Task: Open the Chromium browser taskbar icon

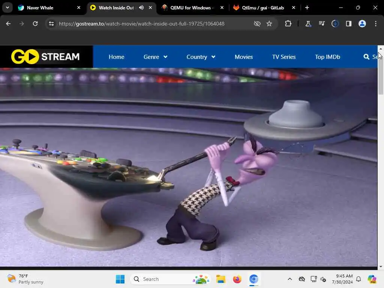Action: point(254,279)
